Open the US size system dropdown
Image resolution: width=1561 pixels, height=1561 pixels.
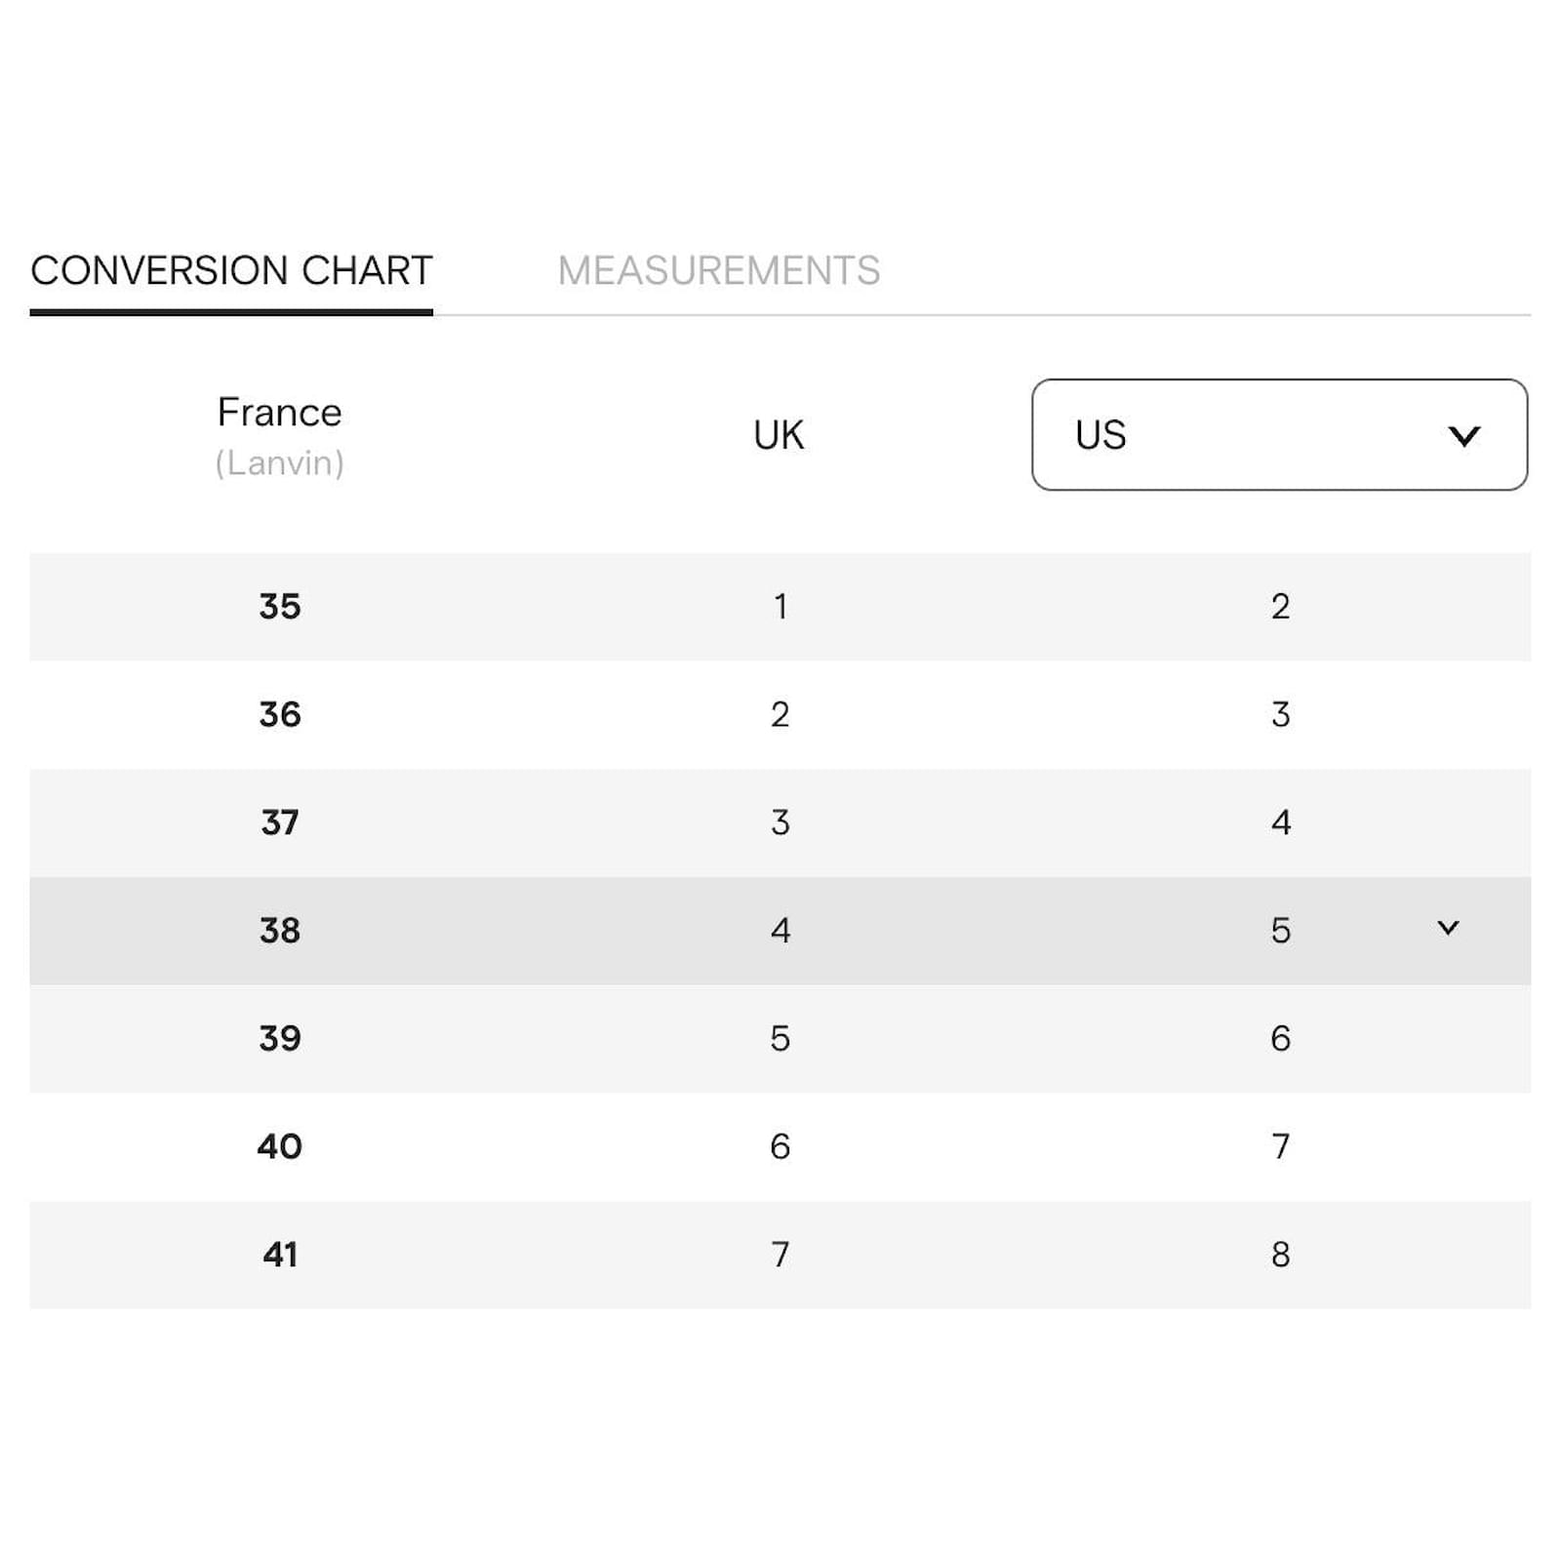coord(1279,434)
